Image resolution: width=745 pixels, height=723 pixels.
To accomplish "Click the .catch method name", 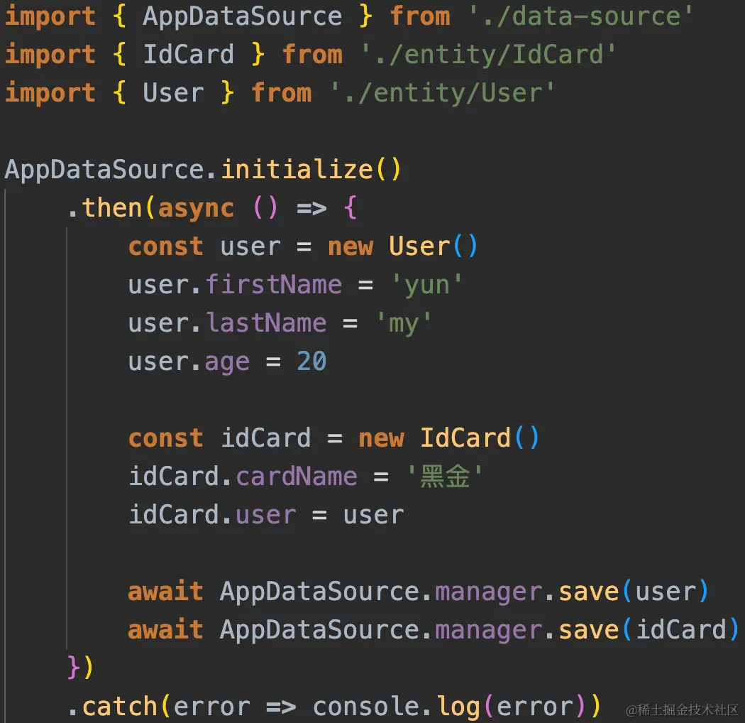I will pos(118,707).
